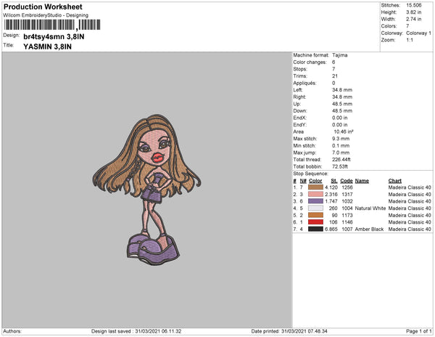
Task: Click the brown 1256 thread color swatch
Action: click(315, 187)
